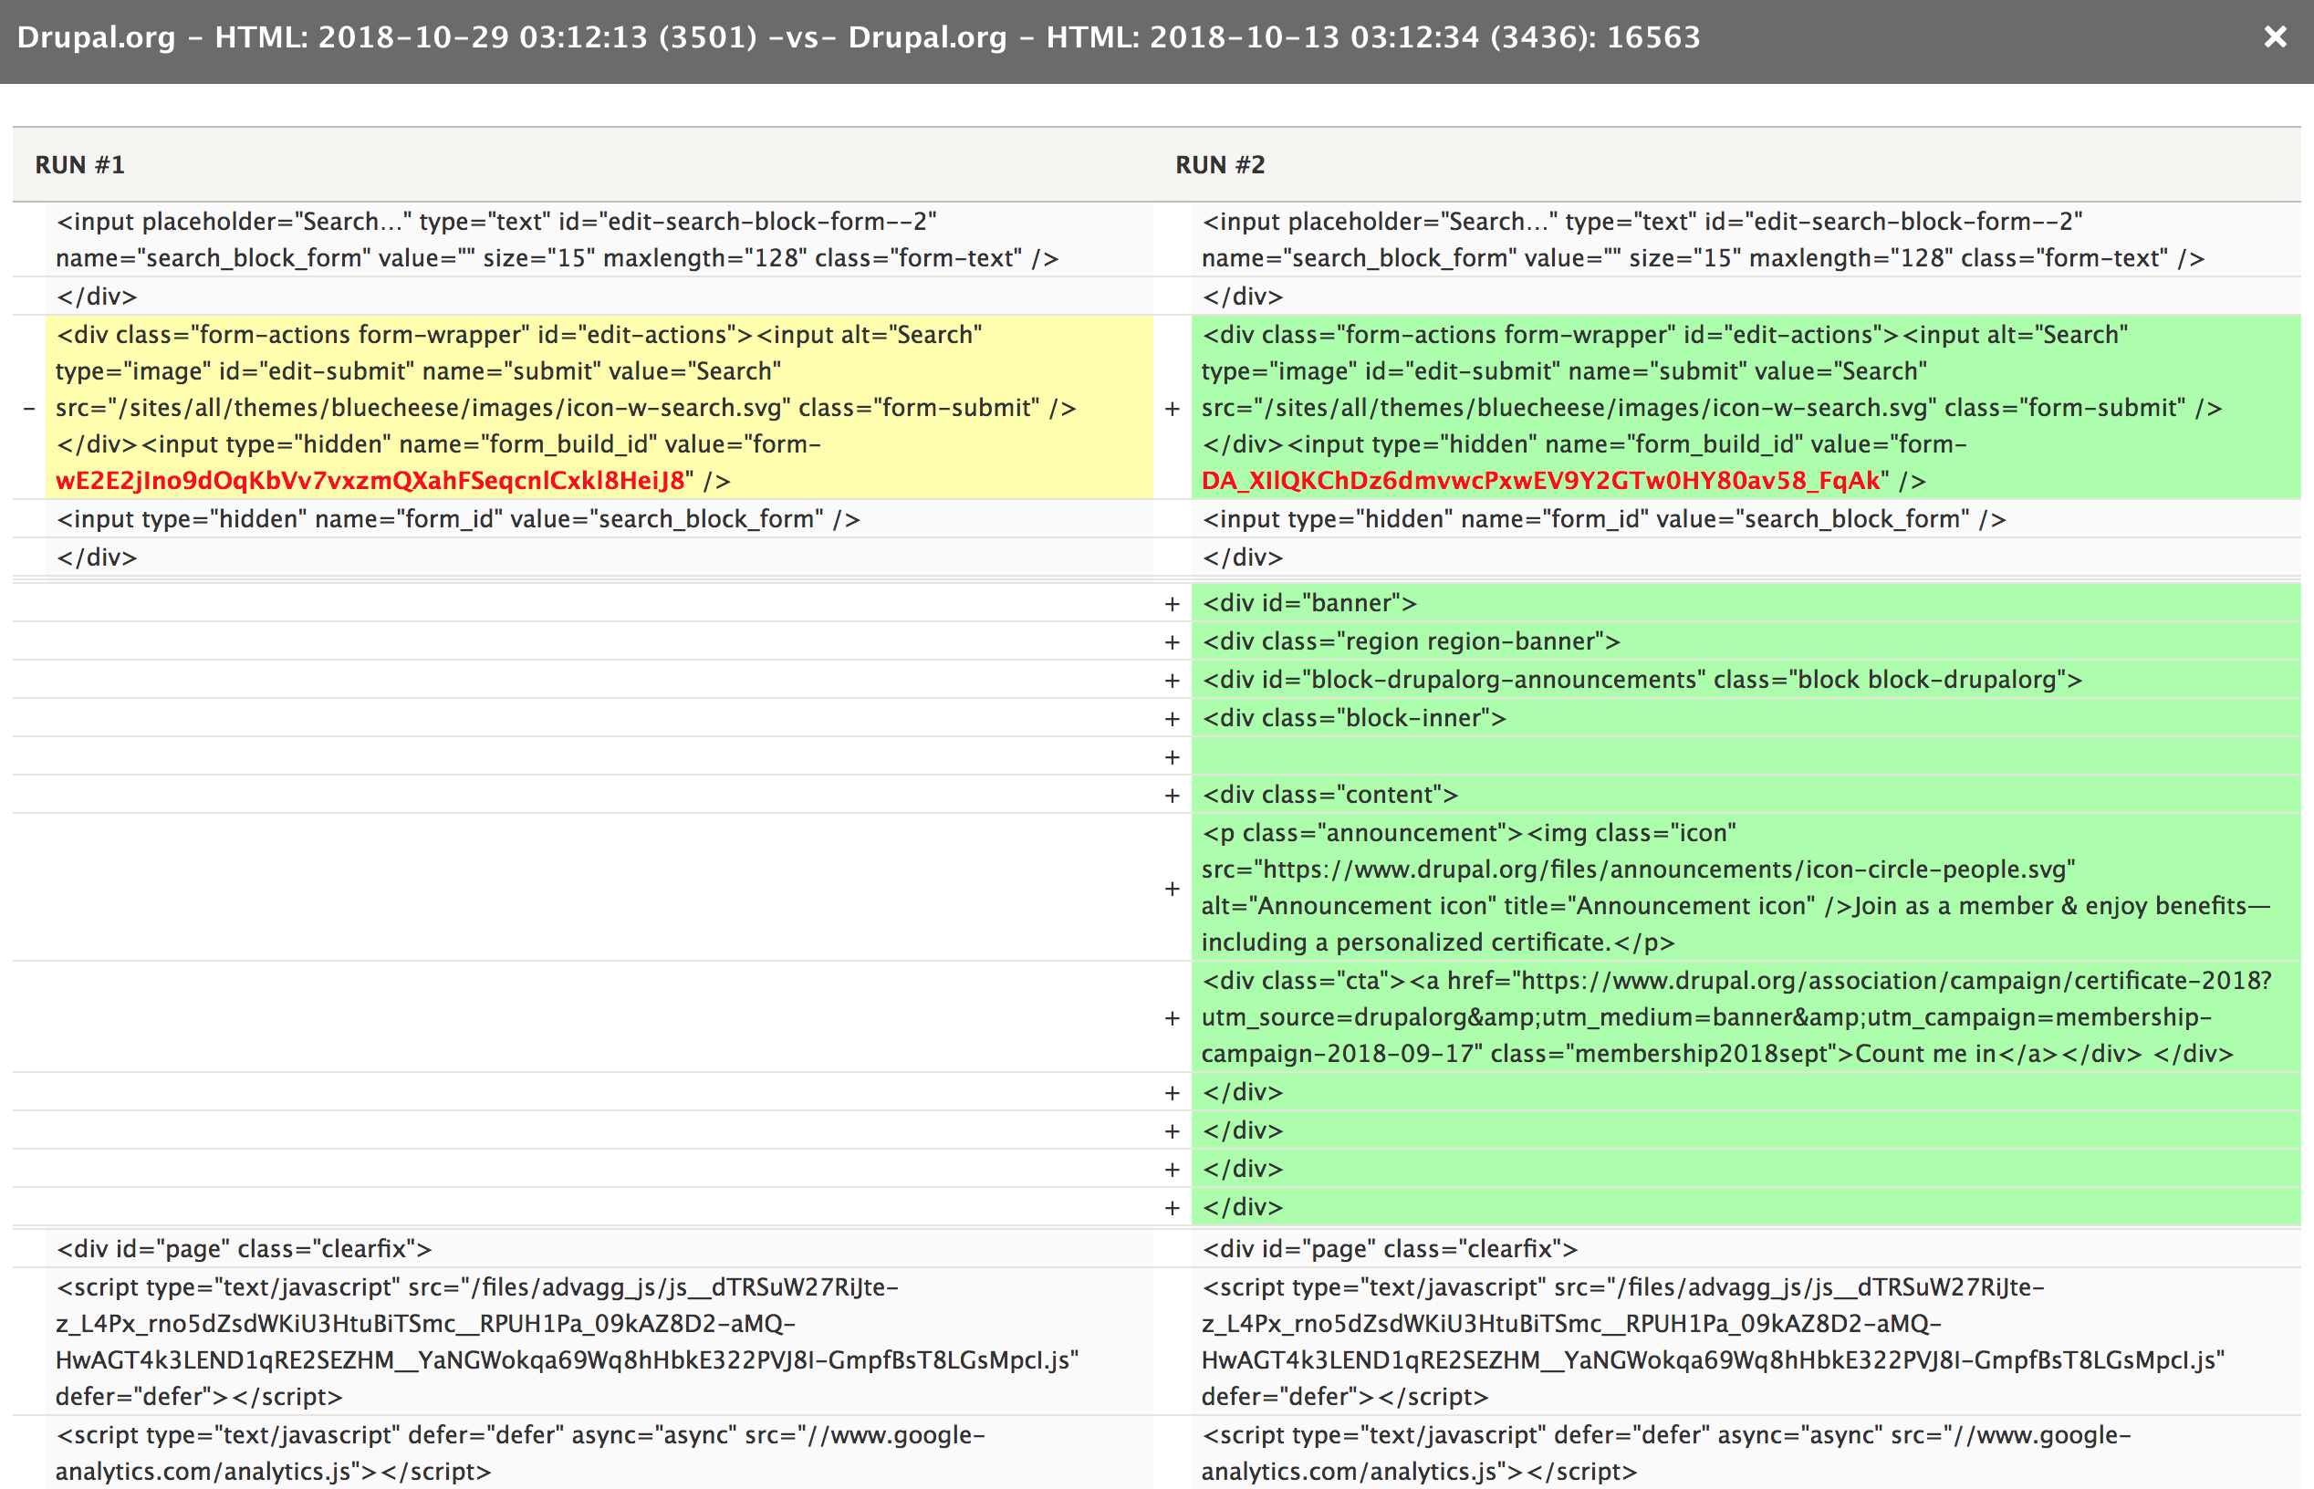
Task: Click the plus marker beside 'region region-banner' line
Action: tap(1172, 642)
